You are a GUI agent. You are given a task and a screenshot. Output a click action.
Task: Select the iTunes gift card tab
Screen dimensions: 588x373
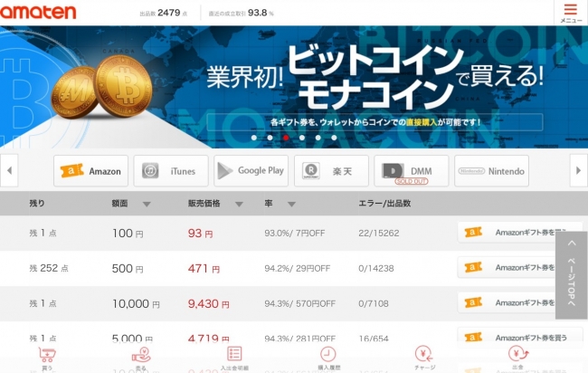coord(171,171)
